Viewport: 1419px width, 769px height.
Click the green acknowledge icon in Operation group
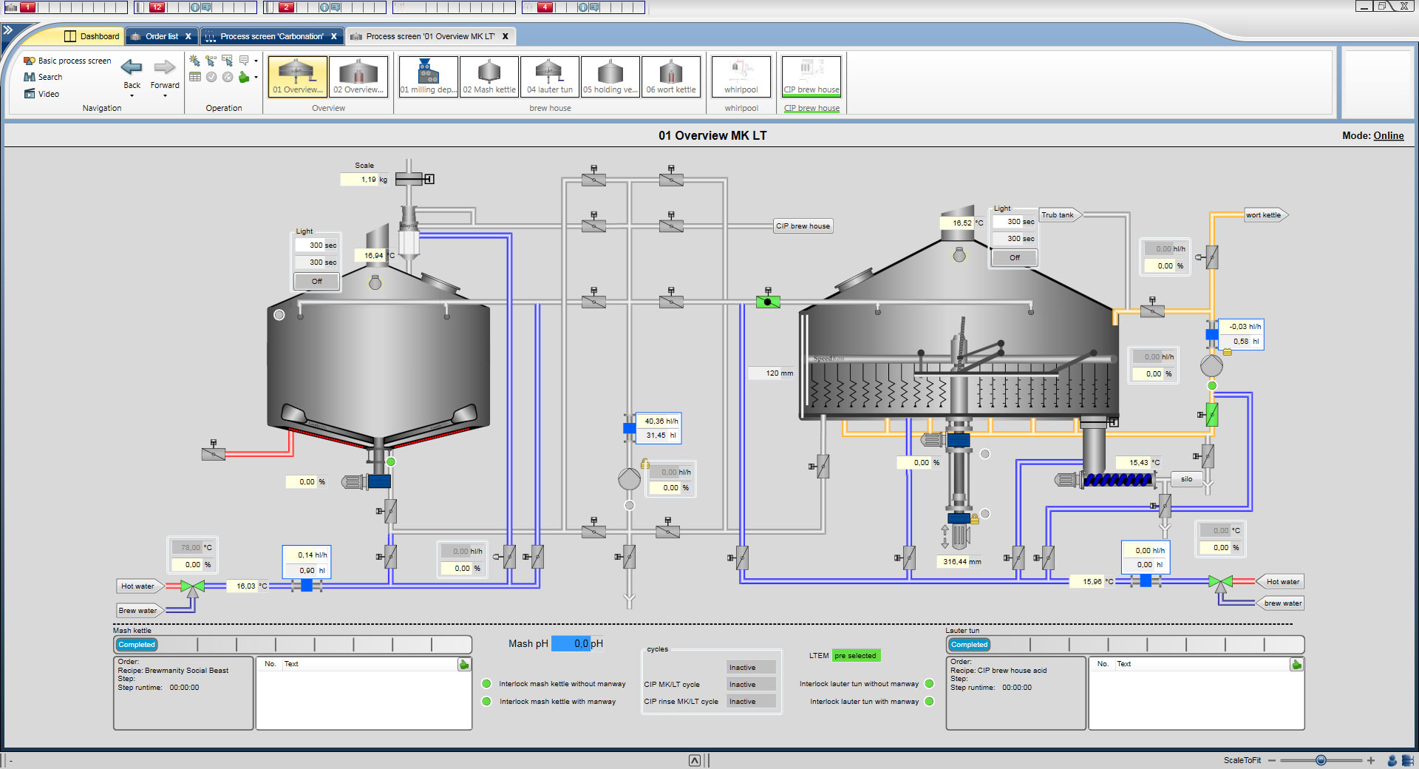tap(243, 77)
